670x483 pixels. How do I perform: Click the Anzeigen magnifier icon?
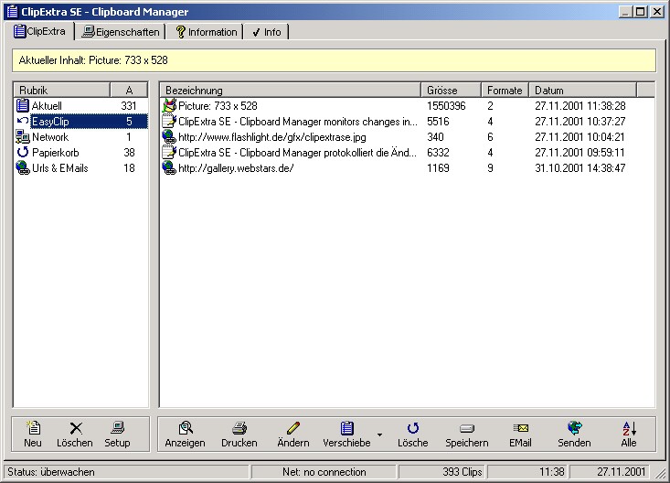coord(186,427)
